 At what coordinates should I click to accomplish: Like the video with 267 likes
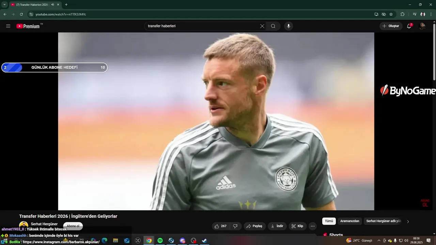point(220,226)
